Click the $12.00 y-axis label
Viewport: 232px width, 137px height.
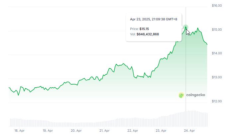pyautogui.click(x=216, y=101)
